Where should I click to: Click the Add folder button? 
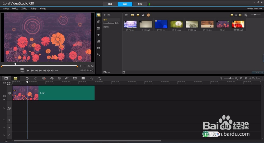[107, 15]
